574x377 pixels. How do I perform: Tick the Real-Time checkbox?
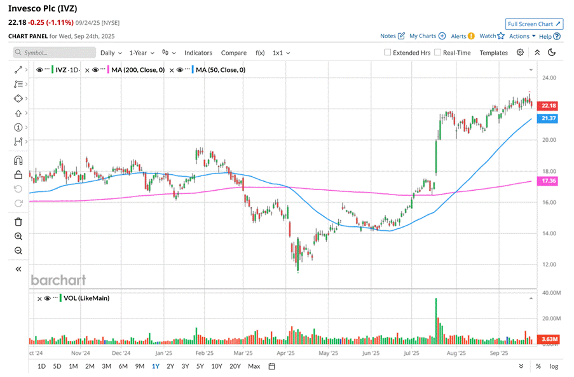tap(437, 53)
